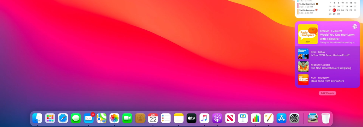
Task: Open Is Your WFH Setup Hacker-Proof episode
Action: point(327,54)
